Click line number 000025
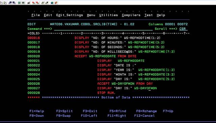Screen dimensions: 216x123 (34, 79)
